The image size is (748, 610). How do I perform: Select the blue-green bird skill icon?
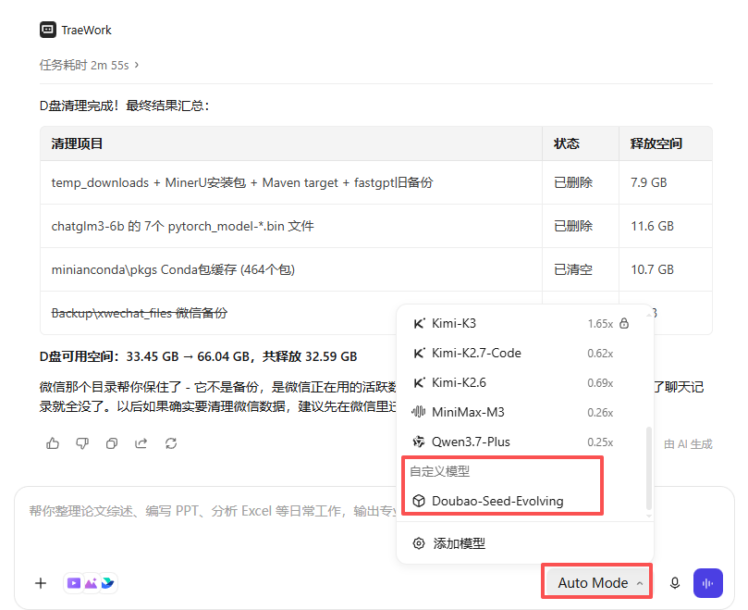108,583
